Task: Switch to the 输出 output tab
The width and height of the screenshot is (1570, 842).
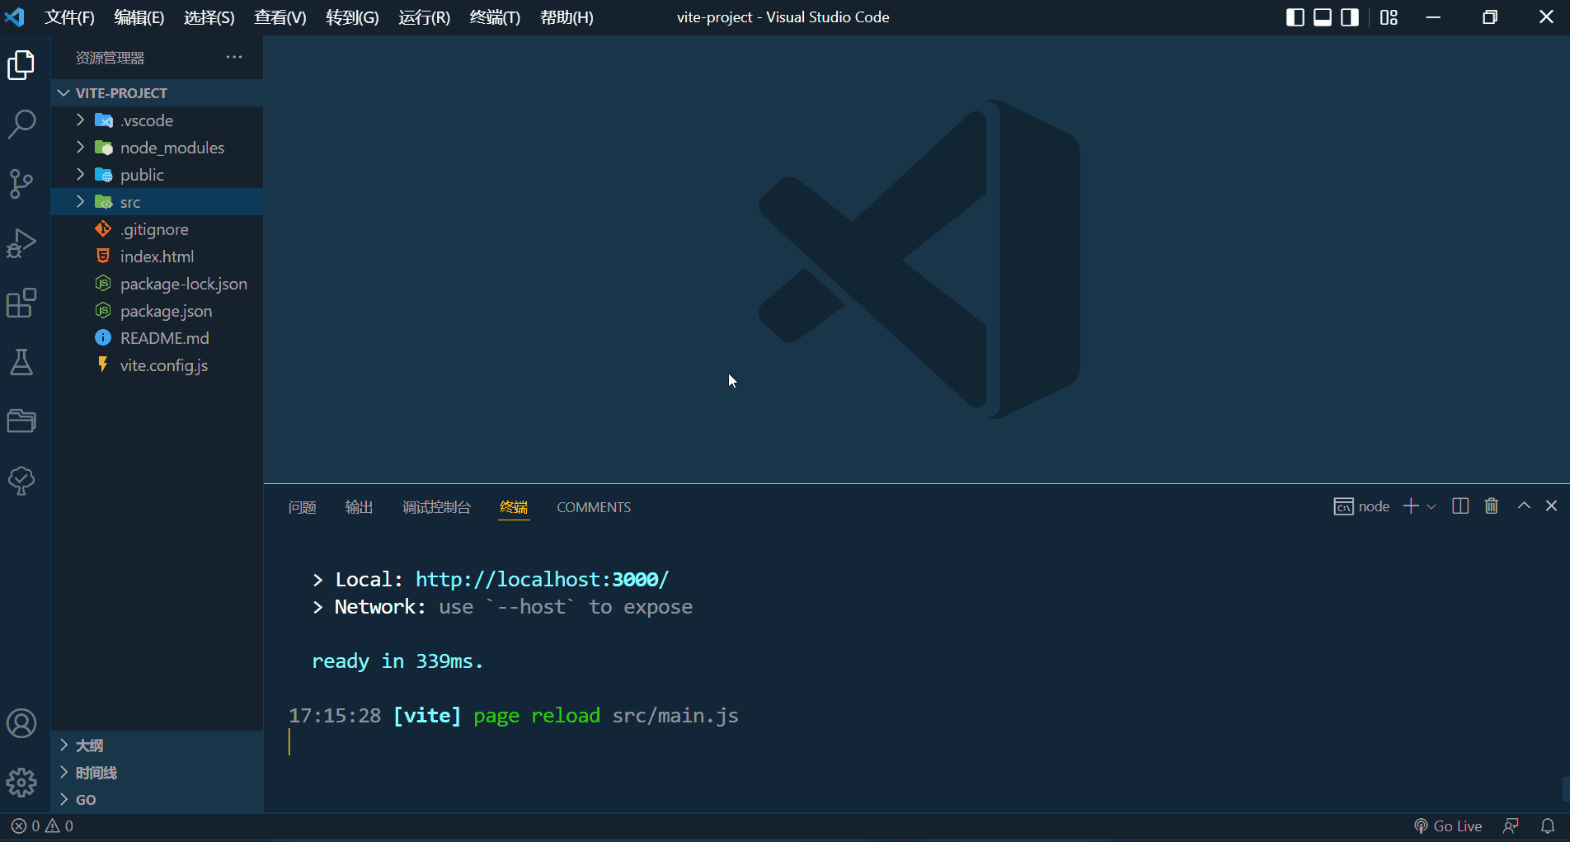Action: 359,507
